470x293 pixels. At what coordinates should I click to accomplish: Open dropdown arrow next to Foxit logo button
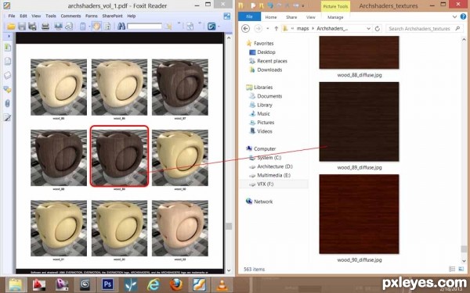click(219, 27)
